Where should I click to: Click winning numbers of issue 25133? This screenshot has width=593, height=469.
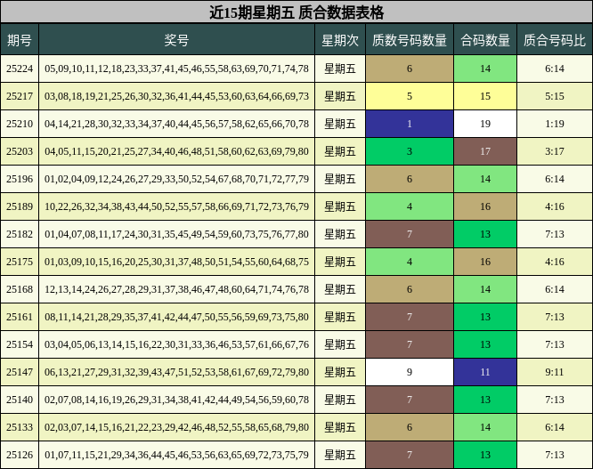pos(176,427)
